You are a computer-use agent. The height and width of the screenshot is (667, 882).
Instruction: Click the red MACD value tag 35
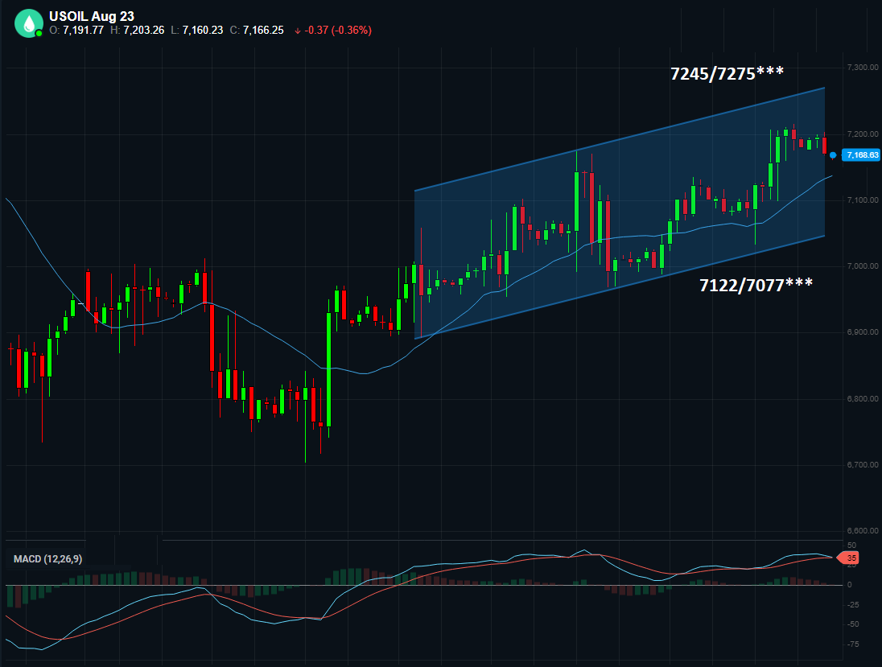pyautogui.click(x=849, y=558)
